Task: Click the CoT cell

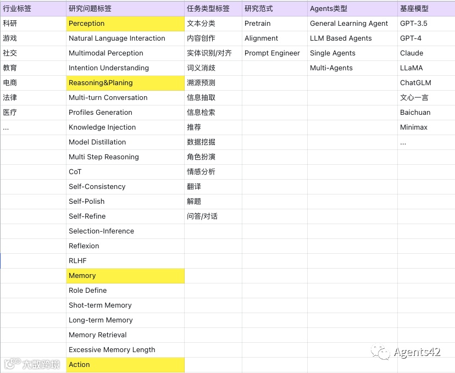Action: 125,172
